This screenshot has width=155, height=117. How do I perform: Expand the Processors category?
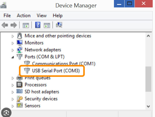pos(13,85)
